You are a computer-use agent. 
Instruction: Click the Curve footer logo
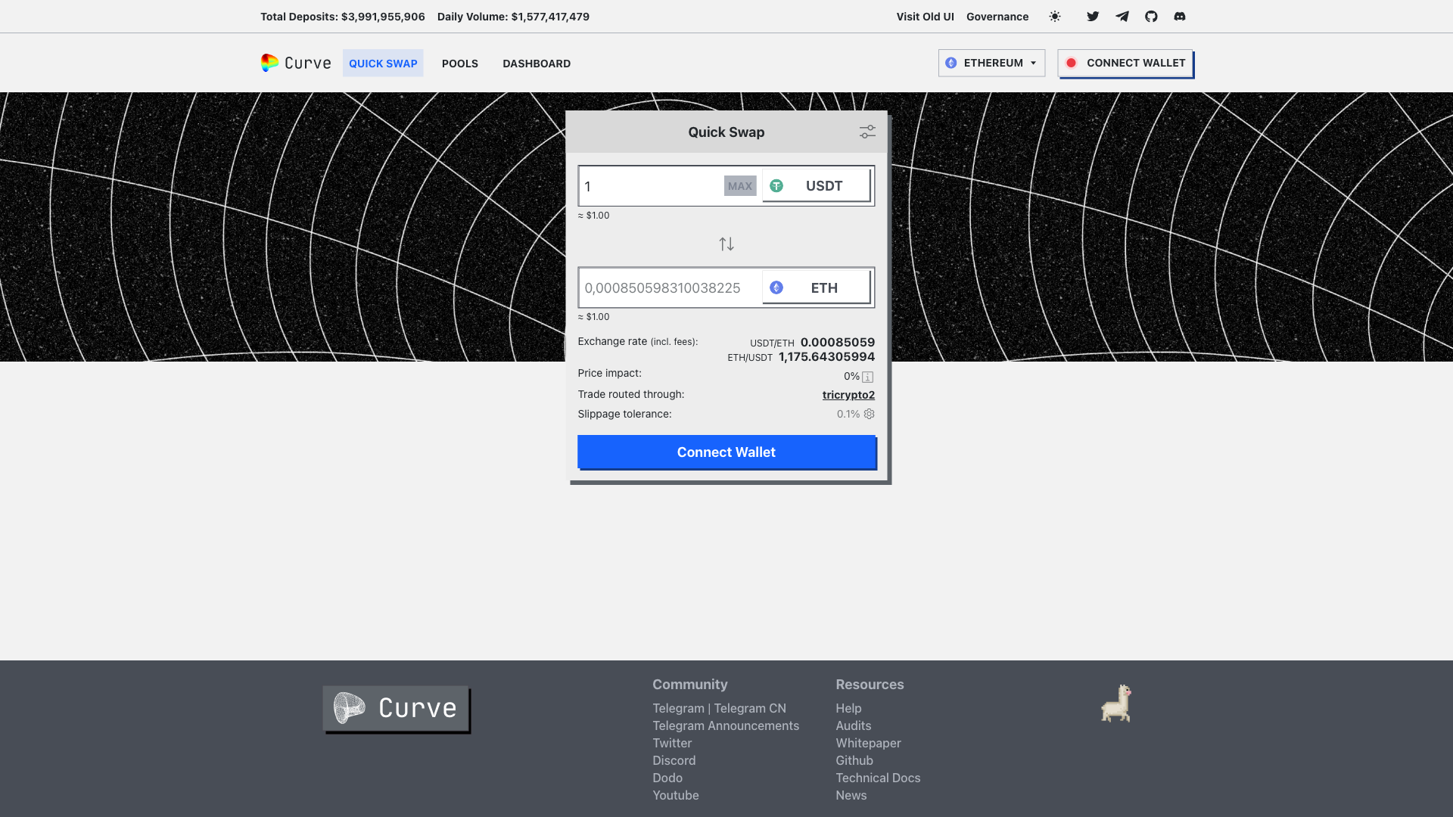pyautogui.click(x=396, y=708)
